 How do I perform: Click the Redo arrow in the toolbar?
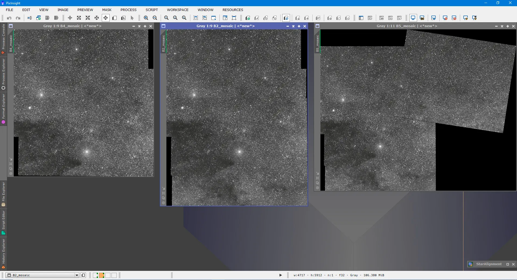pyautogui.click(x=18, y=18)
